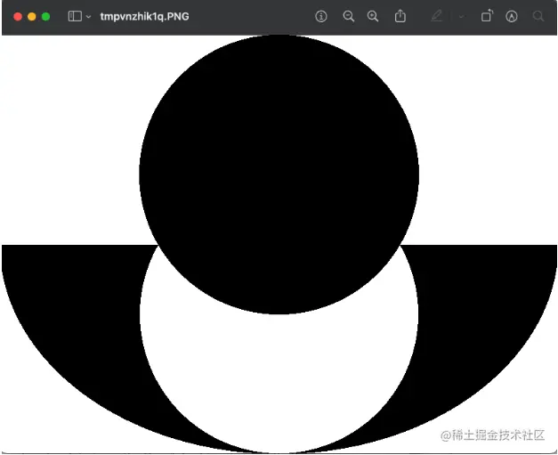Minimize the Preview window
The height and width of the screenshot is (455, 558).
coord(32,17)
